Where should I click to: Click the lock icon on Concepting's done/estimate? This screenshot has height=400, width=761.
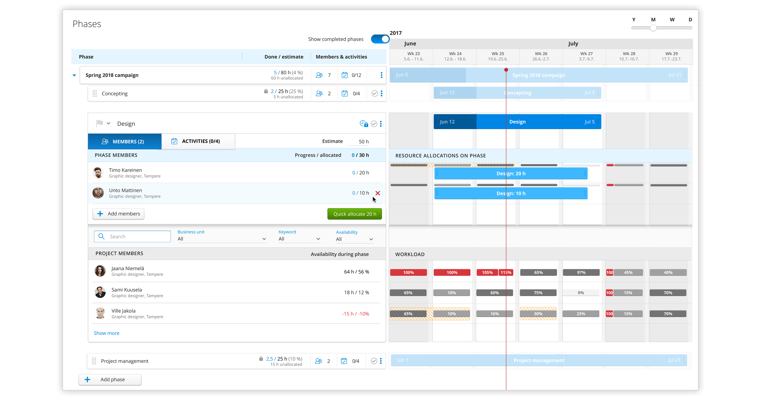(x=265, y=91)
